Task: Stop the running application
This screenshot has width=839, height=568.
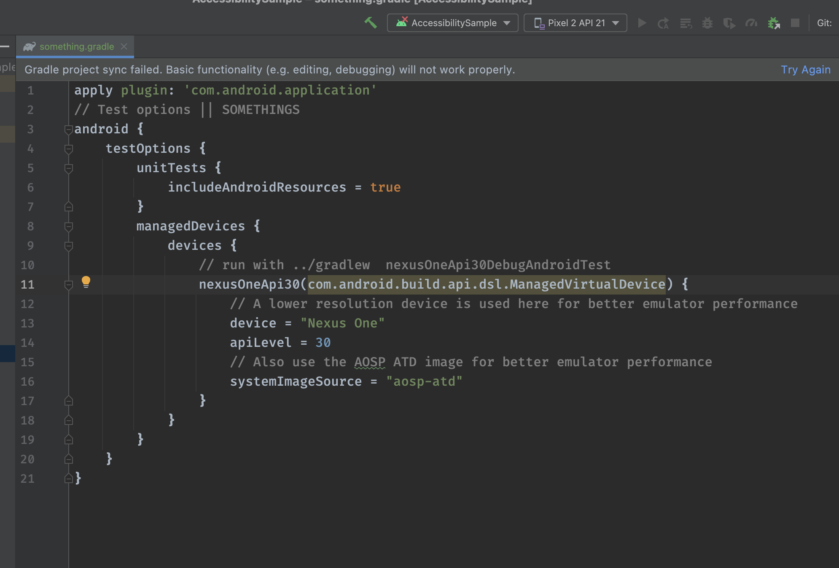Action: 796,23
